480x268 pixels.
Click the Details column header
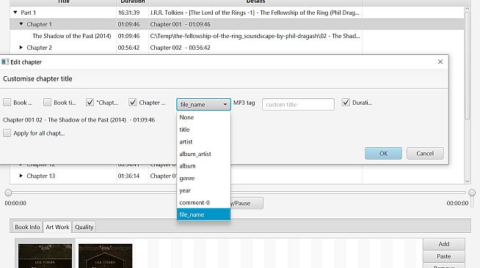[255, 2]
